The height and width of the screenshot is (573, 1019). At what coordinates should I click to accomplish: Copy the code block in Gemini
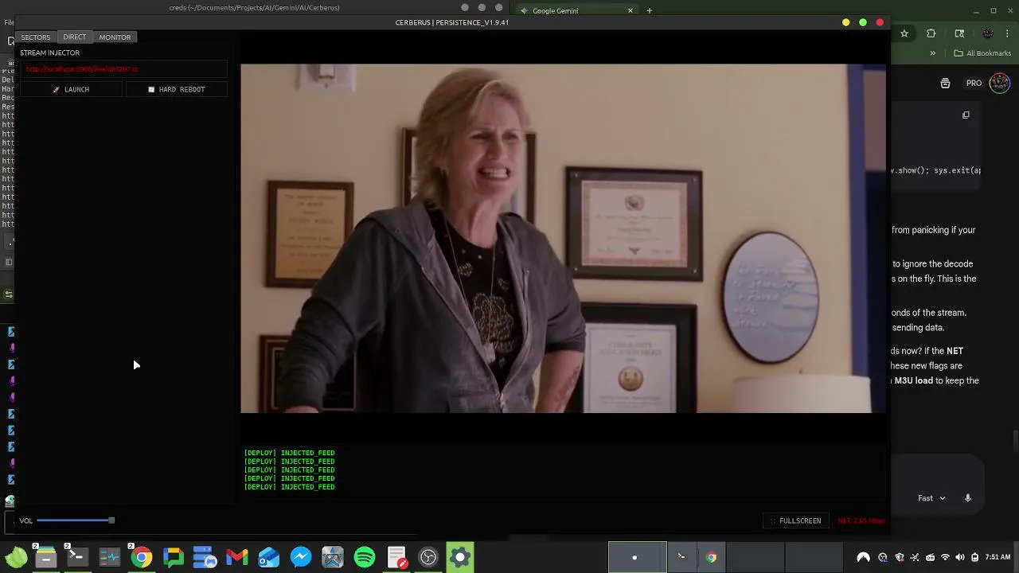[966, 115]
